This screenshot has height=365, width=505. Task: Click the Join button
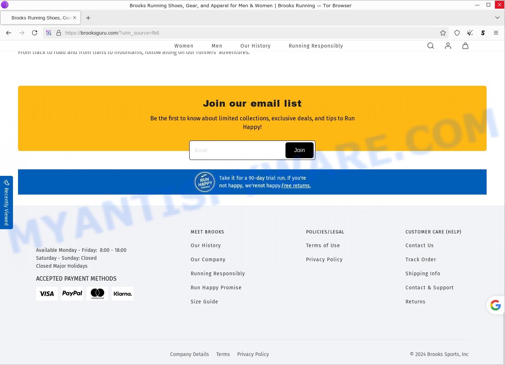coord(300,150)
